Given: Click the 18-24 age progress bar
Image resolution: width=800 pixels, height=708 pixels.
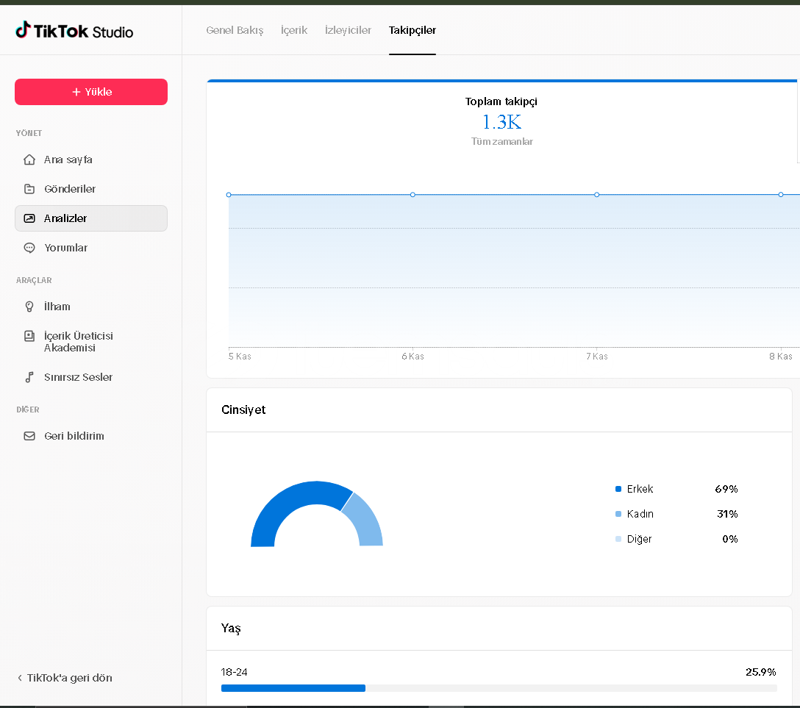Looking at the screenshot, I should (x=499, y=688).
